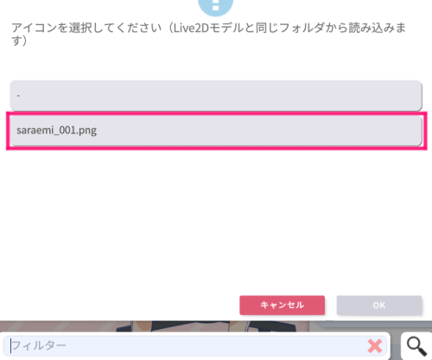Click the アイコンを選択してください instruction text
Screen dimensions: 432x360
(86, 29)
